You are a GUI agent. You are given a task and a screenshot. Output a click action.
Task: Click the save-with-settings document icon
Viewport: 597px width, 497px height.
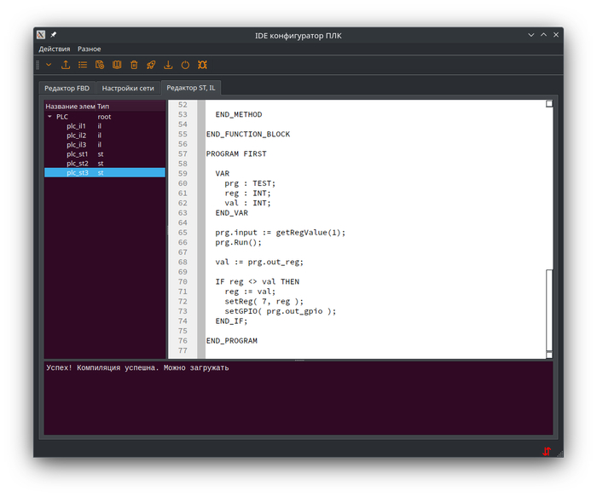[x=100, y=65]
